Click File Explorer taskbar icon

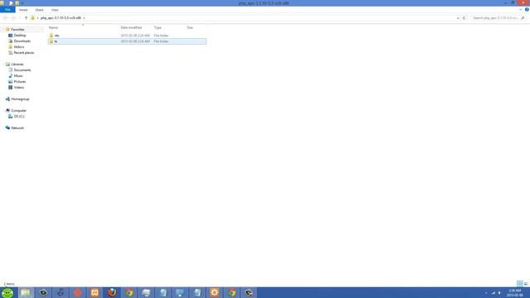(x=26, y=292)
